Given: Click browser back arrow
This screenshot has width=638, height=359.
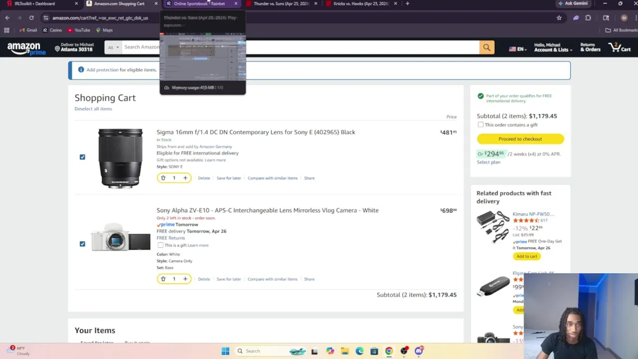Looking at the screenshot, I should coord(7,18).
